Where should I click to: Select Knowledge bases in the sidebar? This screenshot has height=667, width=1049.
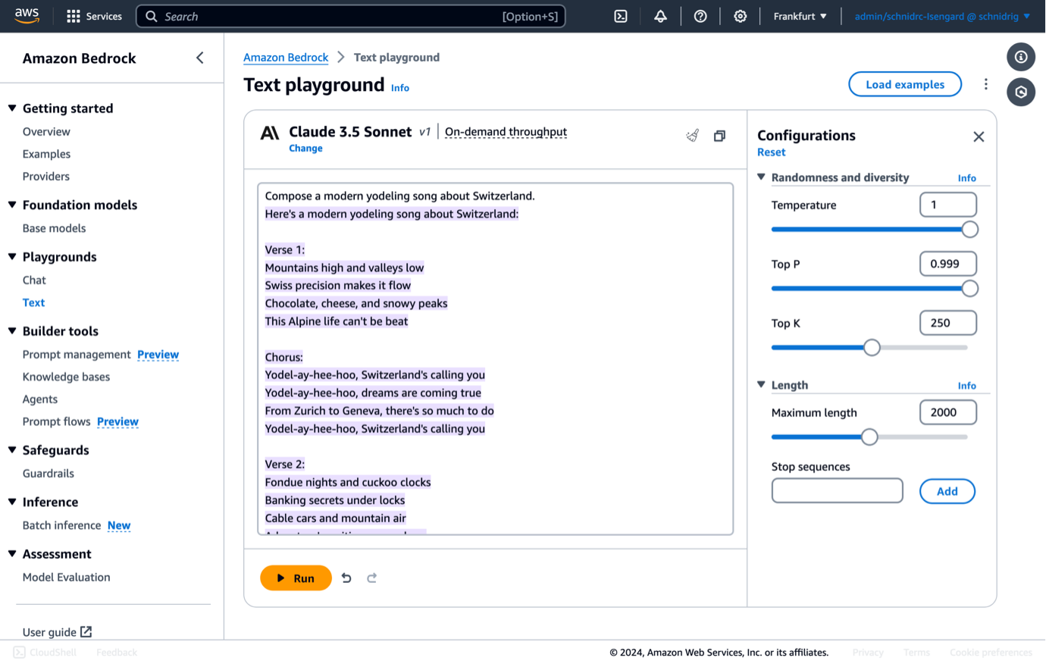click(66, 377)
